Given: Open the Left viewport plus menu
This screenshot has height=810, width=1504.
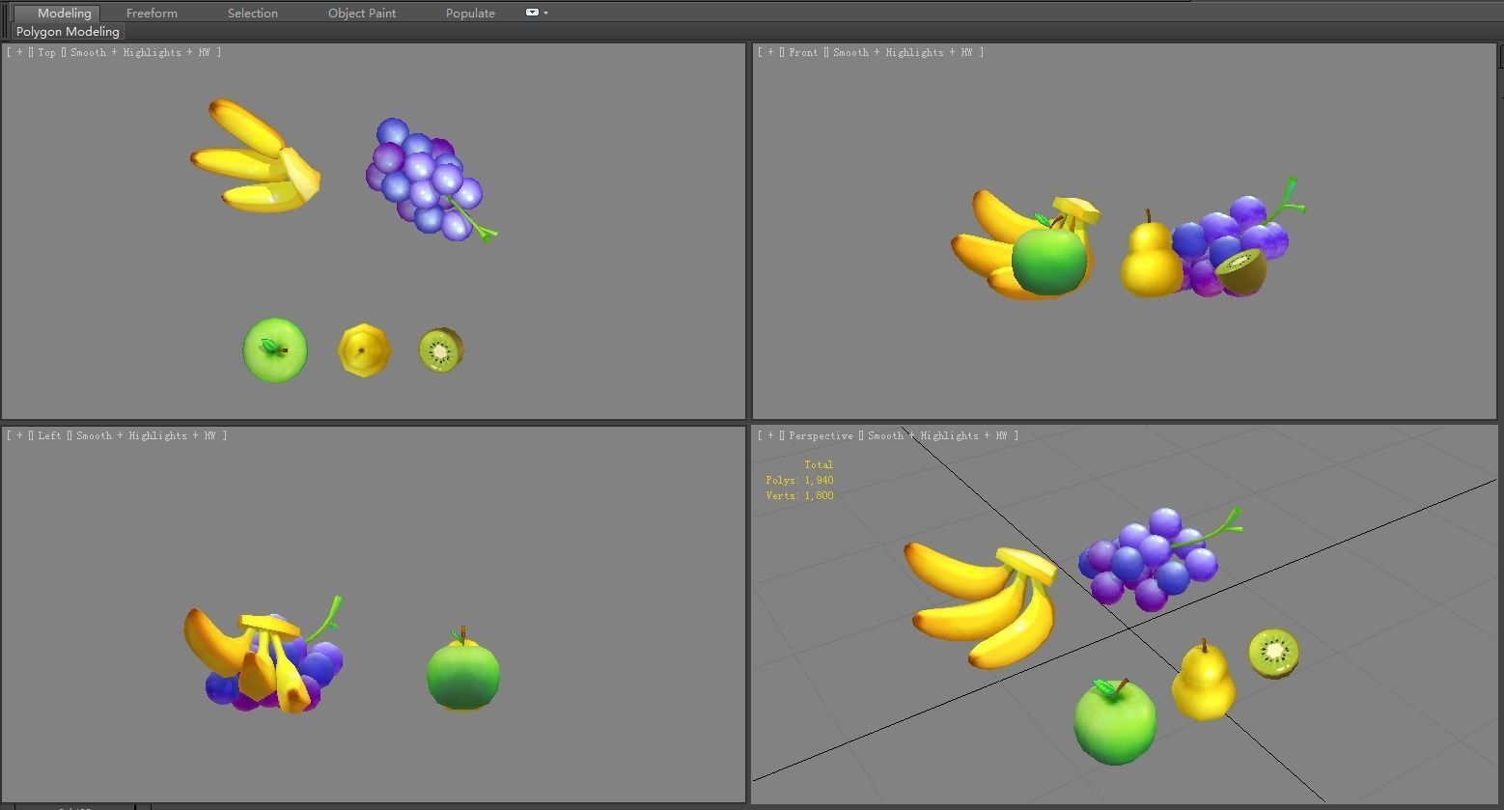Looking at the screenshot, I should tap(19, 435).
